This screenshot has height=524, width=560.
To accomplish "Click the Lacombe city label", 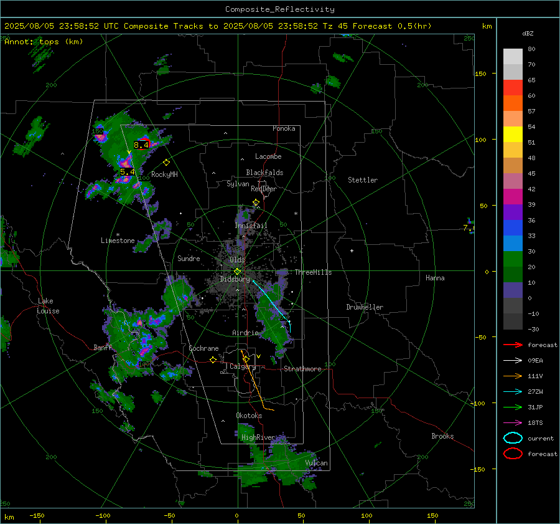I will click(268, 156).
